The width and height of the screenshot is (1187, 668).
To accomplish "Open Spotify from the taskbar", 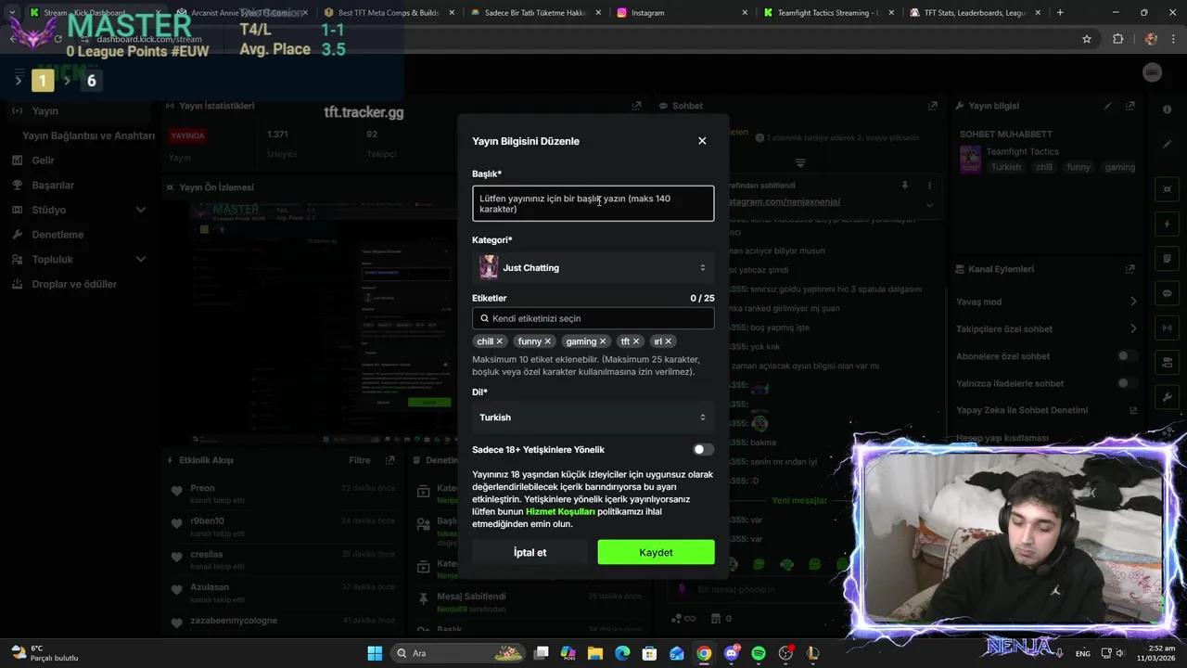I will pos(759,653).
